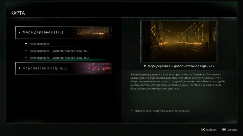Image resolution: width=243 pixels, height=136 pixels.
Task: Click the Выбрать label
Action: tap(211, 130)
